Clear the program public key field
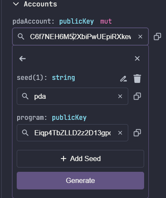The width and height of the screenshot is (166, 198). click(120, 133)
